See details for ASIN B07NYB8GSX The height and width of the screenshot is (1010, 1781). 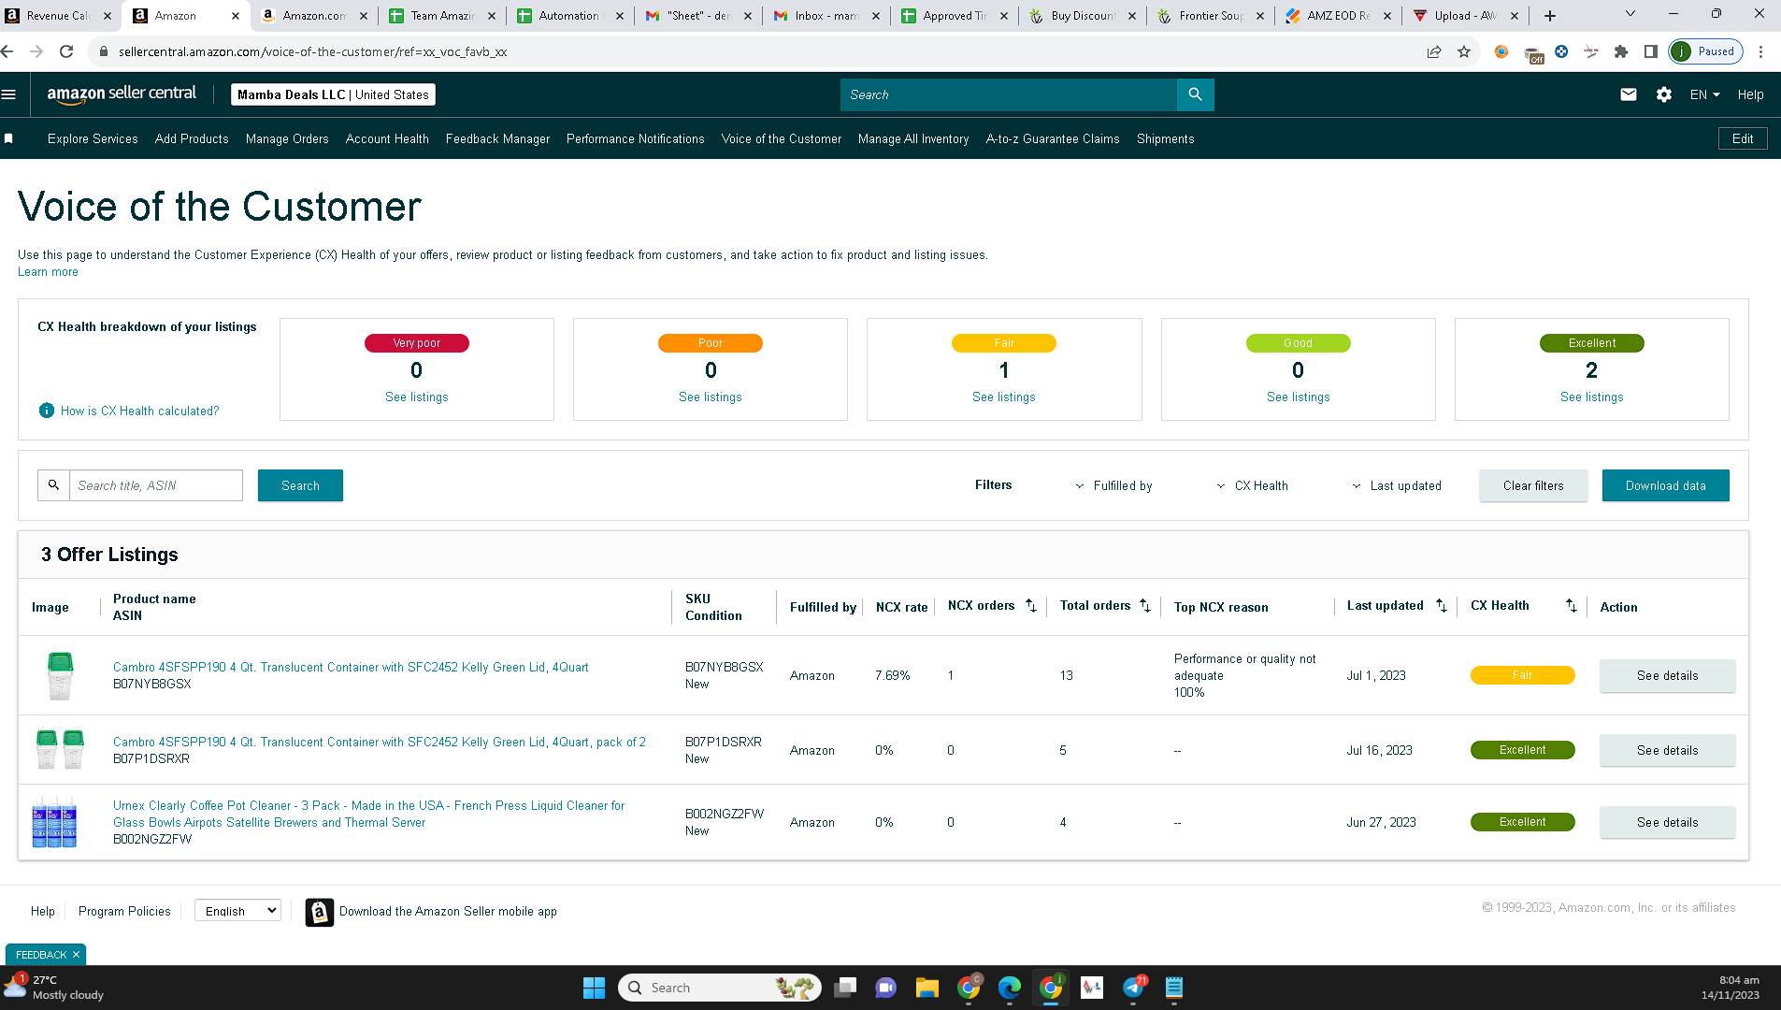[1668, 675]
